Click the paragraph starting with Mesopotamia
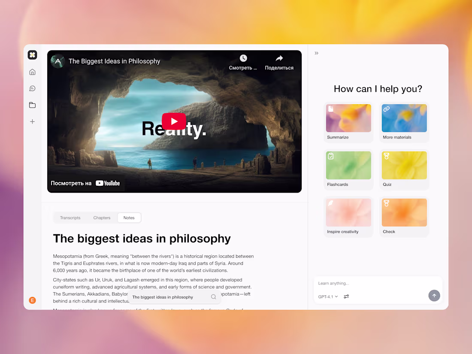 (x=154, y=263)
